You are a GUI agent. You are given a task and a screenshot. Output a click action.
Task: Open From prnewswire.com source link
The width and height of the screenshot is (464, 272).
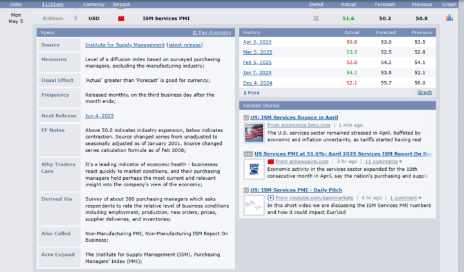point(302,162)
